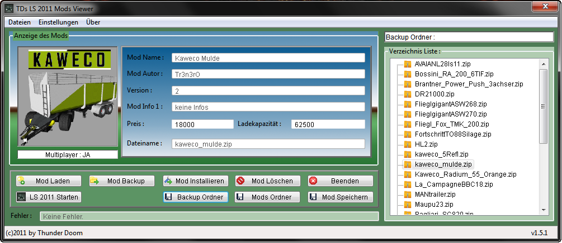Click the Mod Laden button
Screen dimensions: 562x243
coord(49,181)
